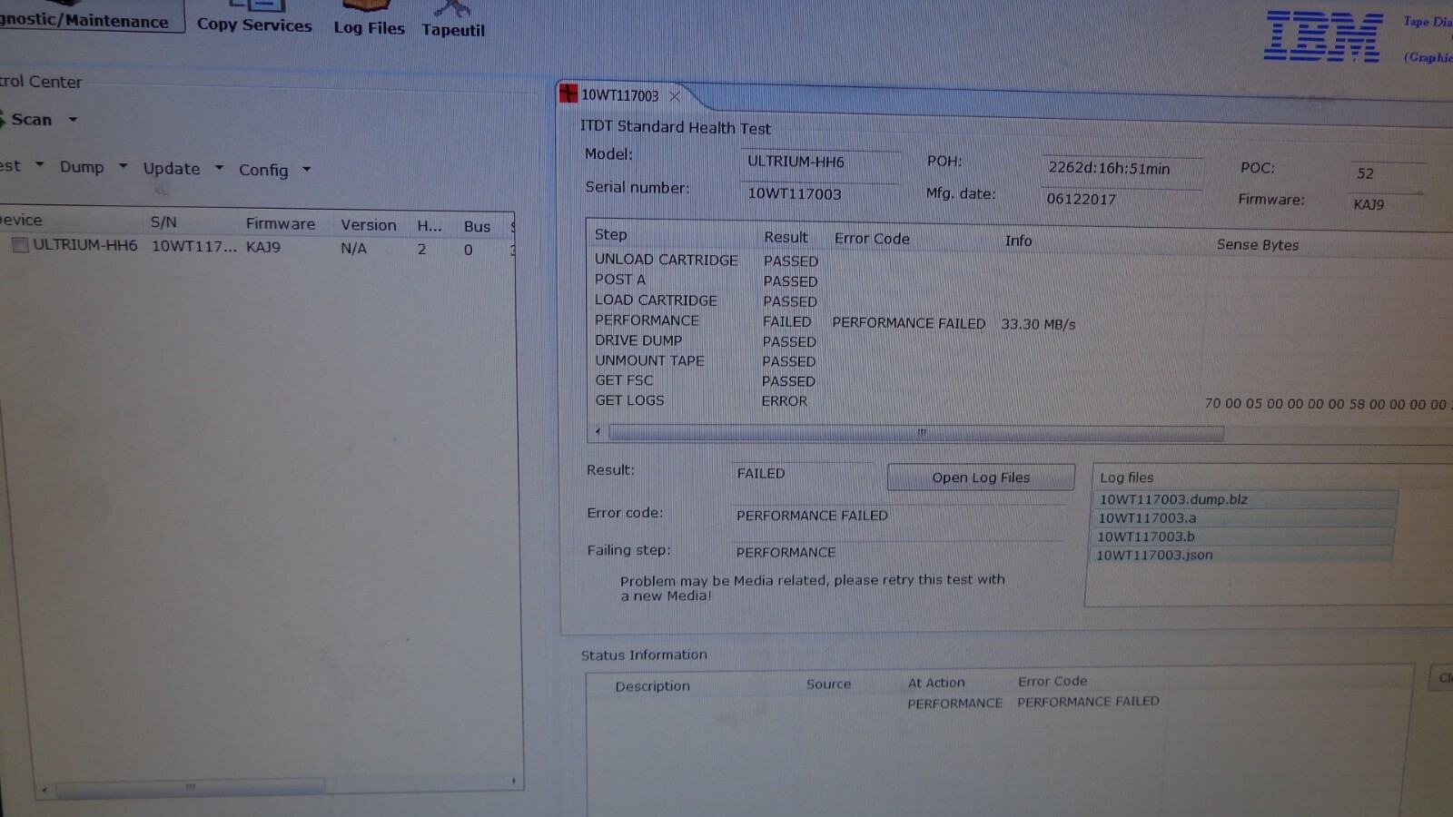Expand the Config dropdown arrow
Screen dimensions: 1453x817
[x=306, y=169]
